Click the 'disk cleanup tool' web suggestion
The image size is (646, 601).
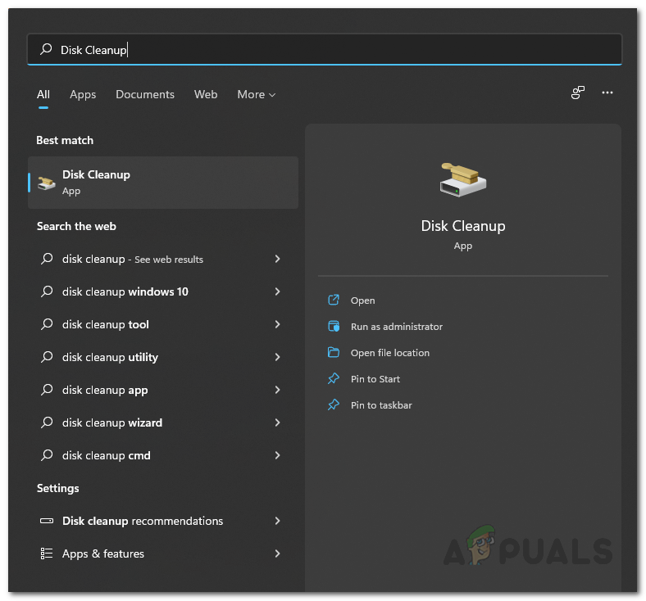(x=163, y=324)
